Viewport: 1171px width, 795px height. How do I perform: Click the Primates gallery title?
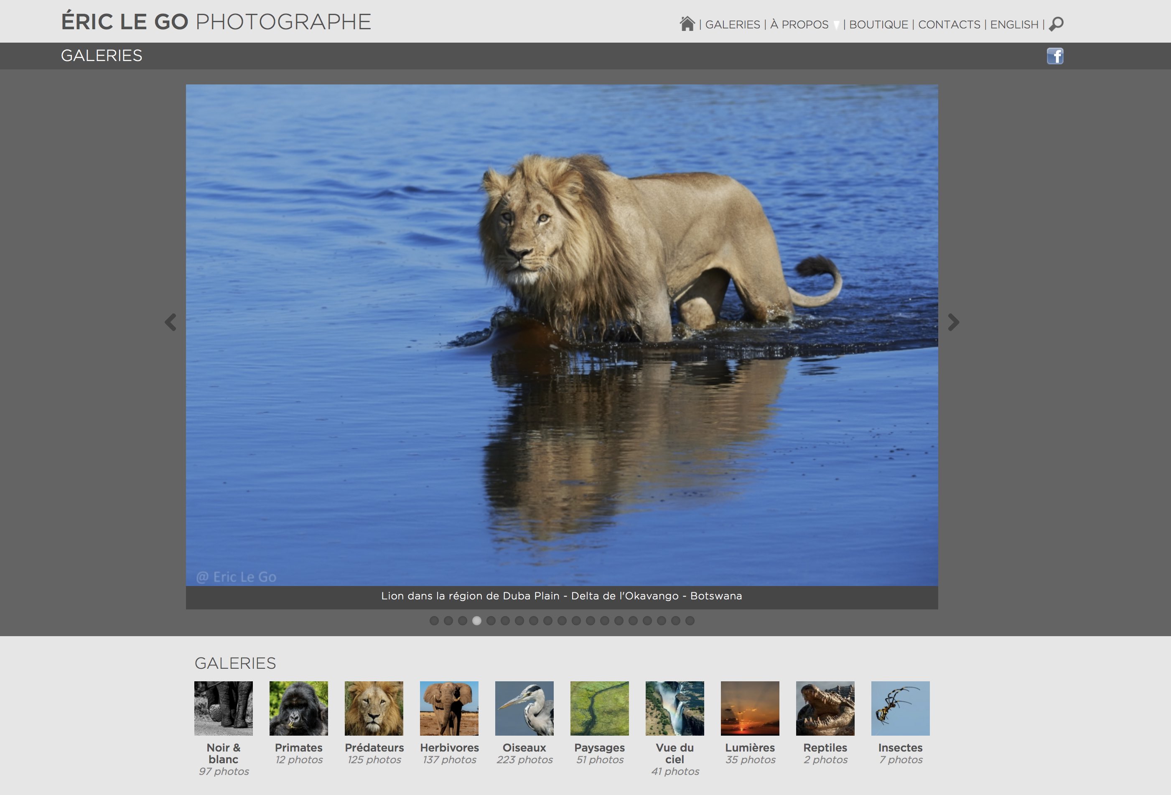(299, 748)
